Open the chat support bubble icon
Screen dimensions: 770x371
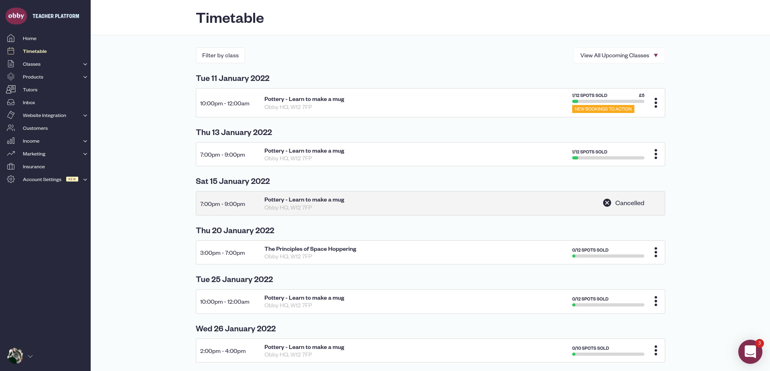pos(750,351)
